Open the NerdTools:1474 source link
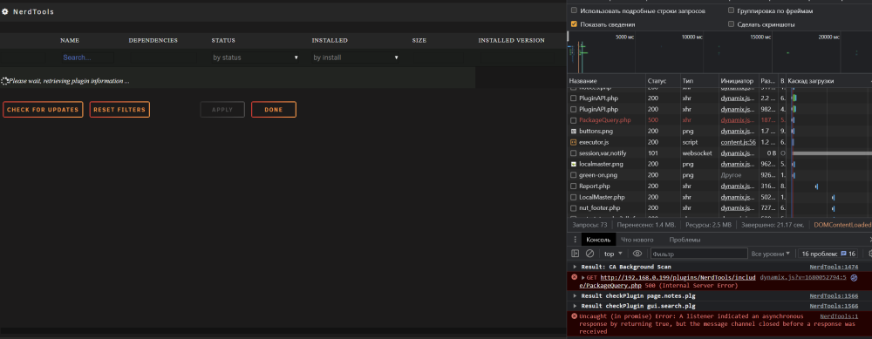The height and width of the screenshot is (339, 872). [834, 267]
